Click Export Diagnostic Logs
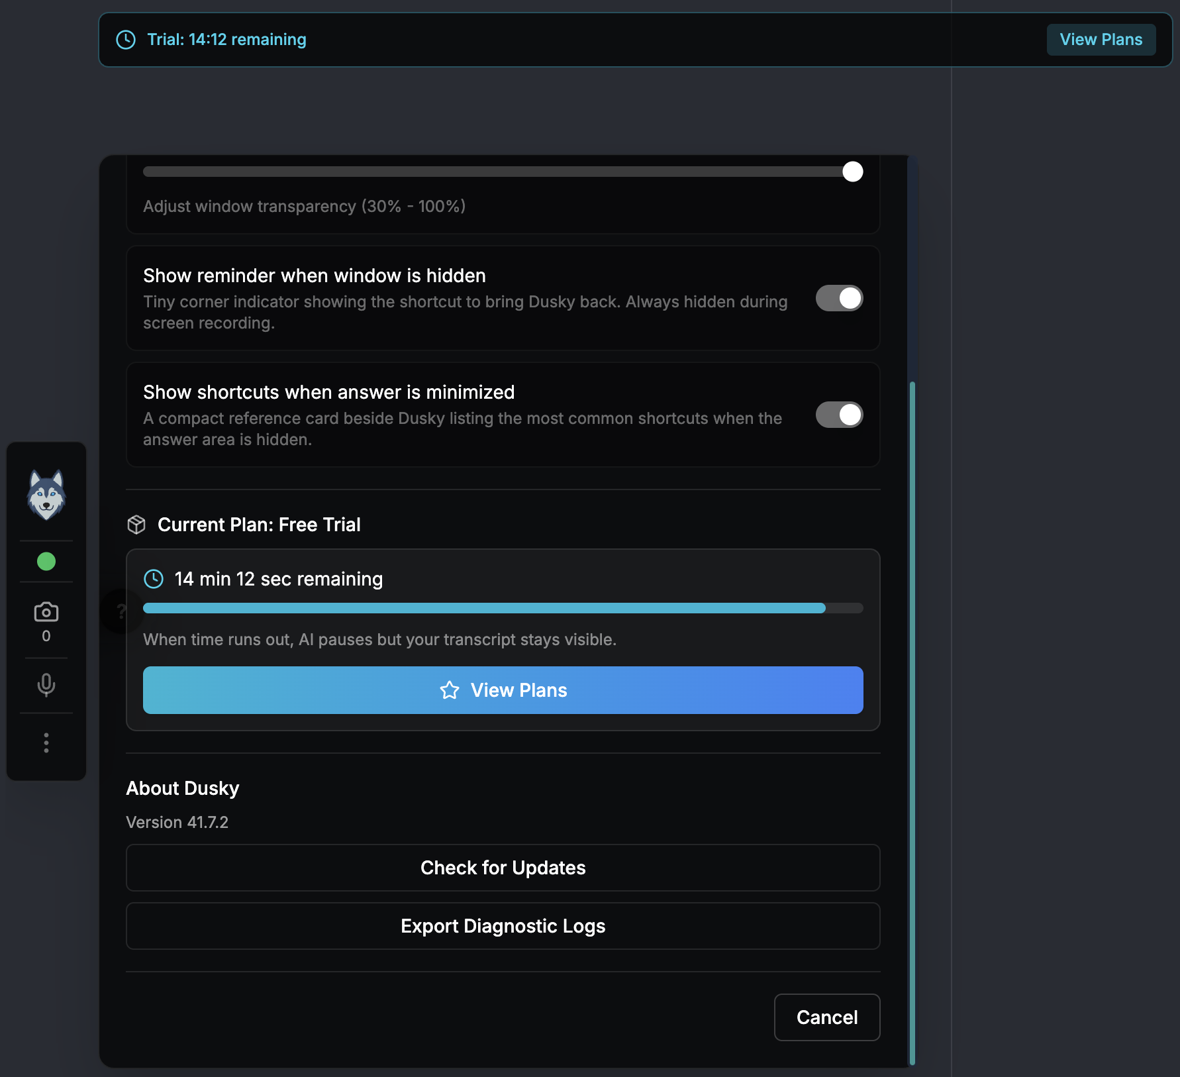This screenshot has width=1180, height=1077. 503,926
